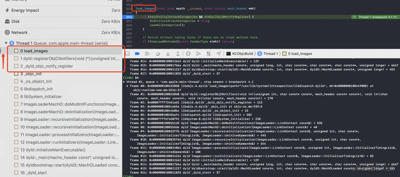Select '0 load_images' in the debug jump bar

pyautogui.click(x=297, y=54)
